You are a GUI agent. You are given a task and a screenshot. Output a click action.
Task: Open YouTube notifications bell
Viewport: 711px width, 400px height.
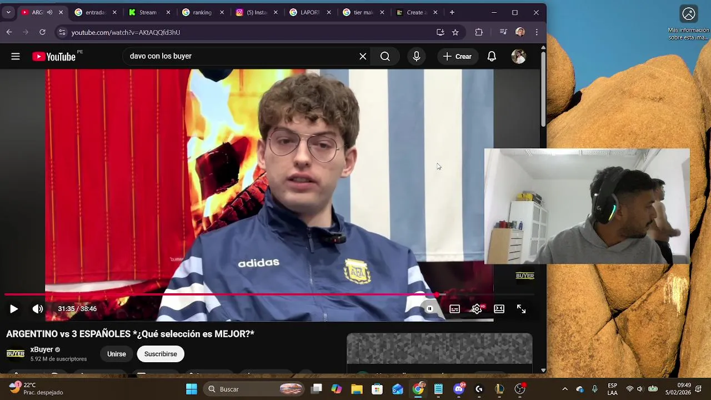[x=492, y=56]
